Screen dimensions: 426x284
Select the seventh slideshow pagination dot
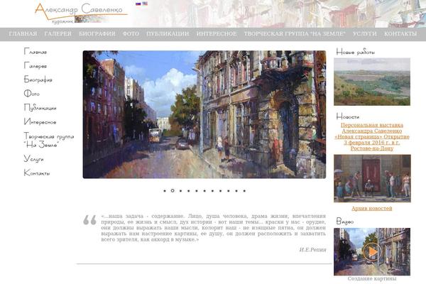[212, 191]
